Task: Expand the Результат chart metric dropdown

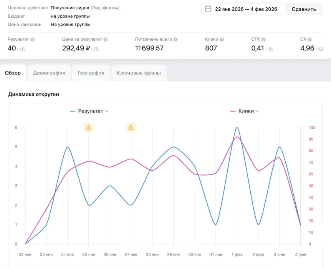Action: pos(107,111)
